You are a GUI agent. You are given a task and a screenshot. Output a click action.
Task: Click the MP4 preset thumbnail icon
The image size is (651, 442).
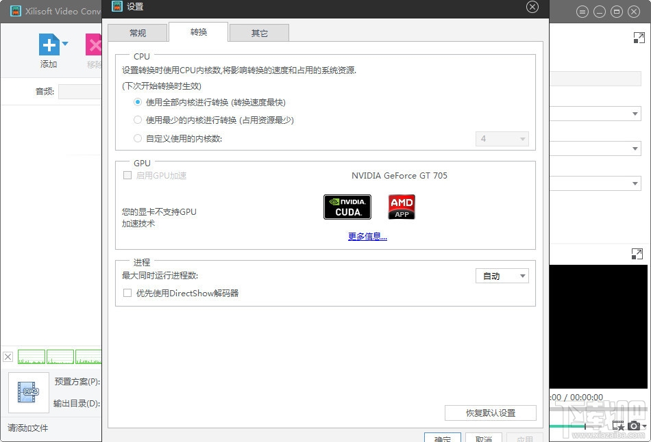[x=27, y=391]
